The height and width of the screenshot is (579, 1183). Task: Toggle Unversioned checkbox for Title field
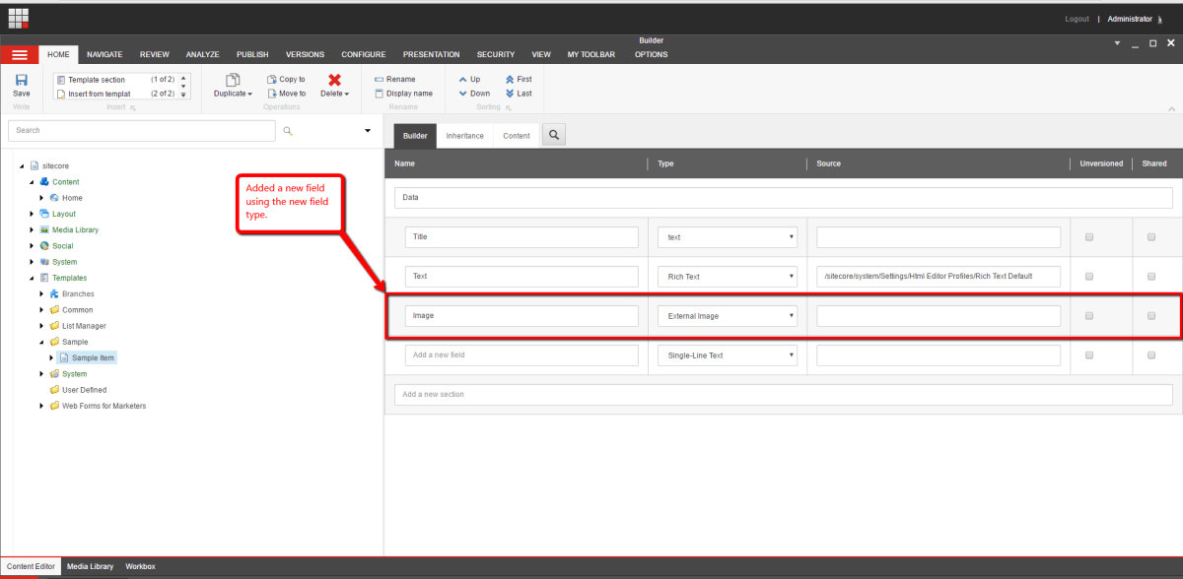[1089, 237]
